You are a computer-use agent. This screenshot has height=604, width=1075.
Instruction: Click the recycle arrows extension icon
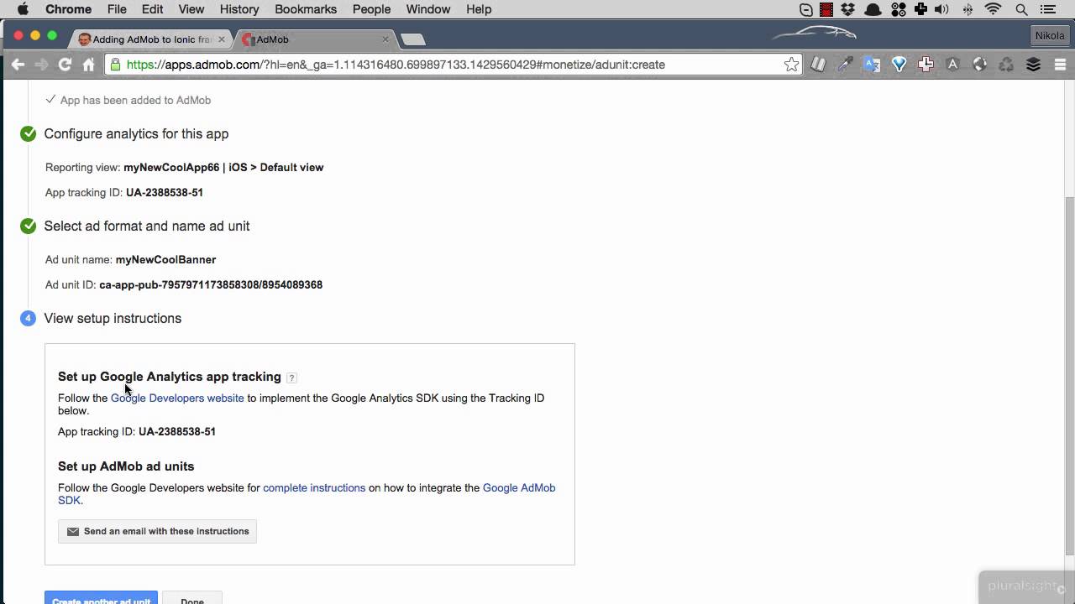pos(1006,65)
